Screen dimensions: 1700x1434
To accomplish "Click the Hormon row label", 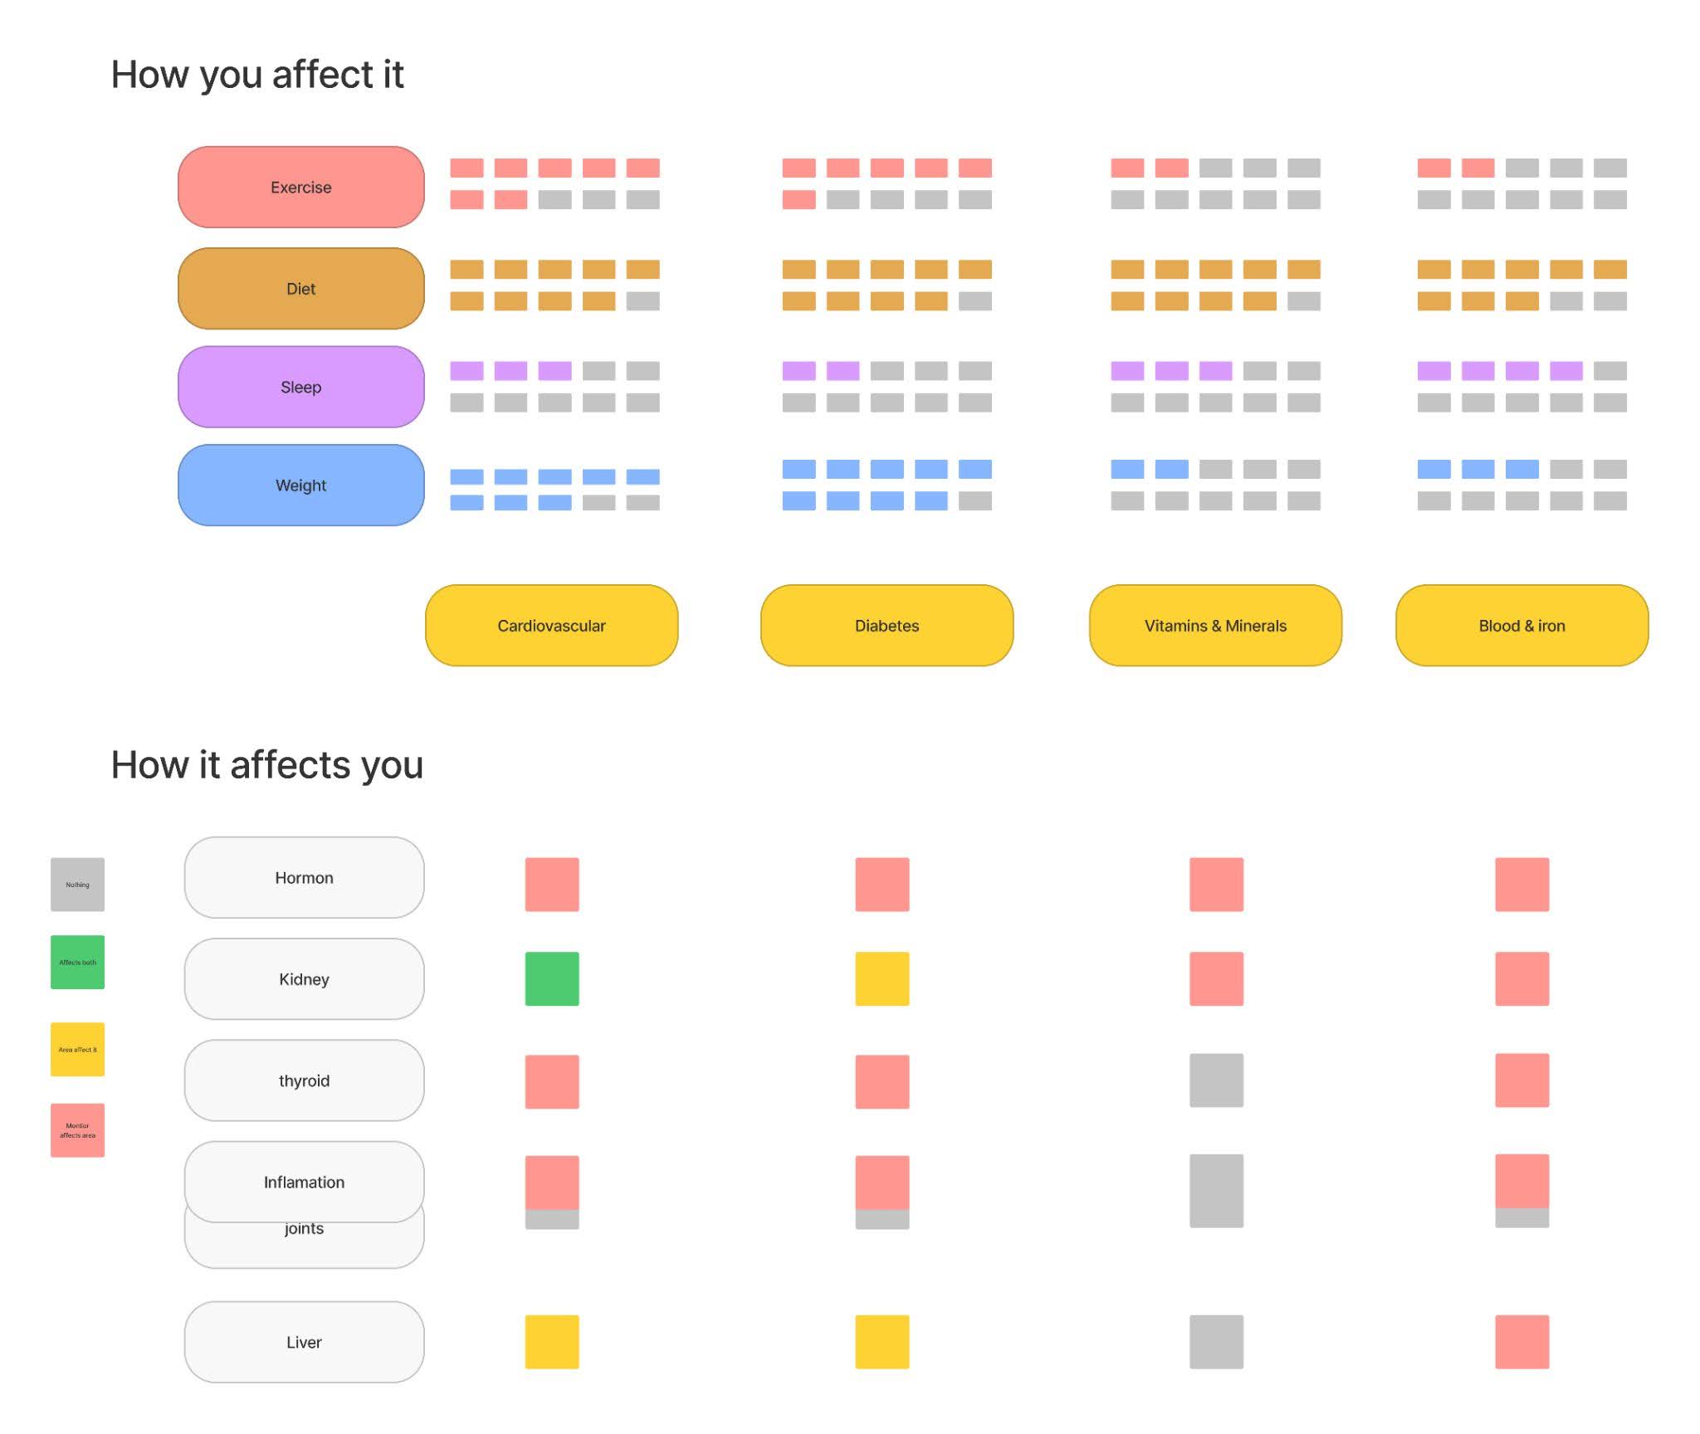I will point(304,878).
